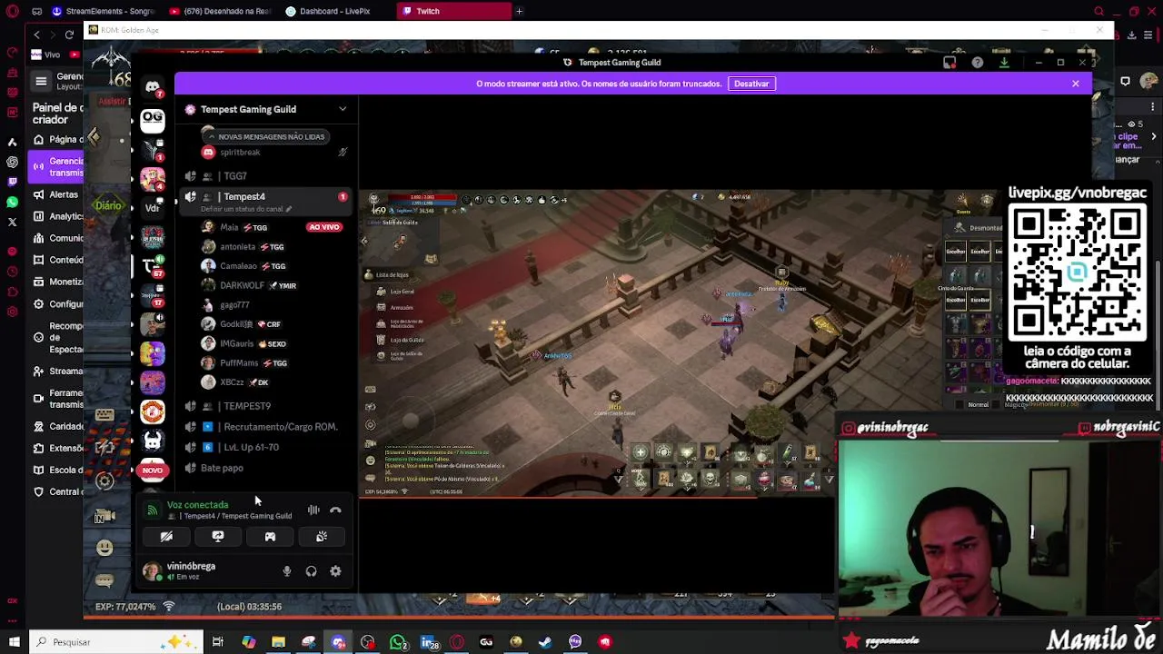Join the TEMPEST9 voice channel
This screenshot has height=654, width=1163.
click(265, 406)
